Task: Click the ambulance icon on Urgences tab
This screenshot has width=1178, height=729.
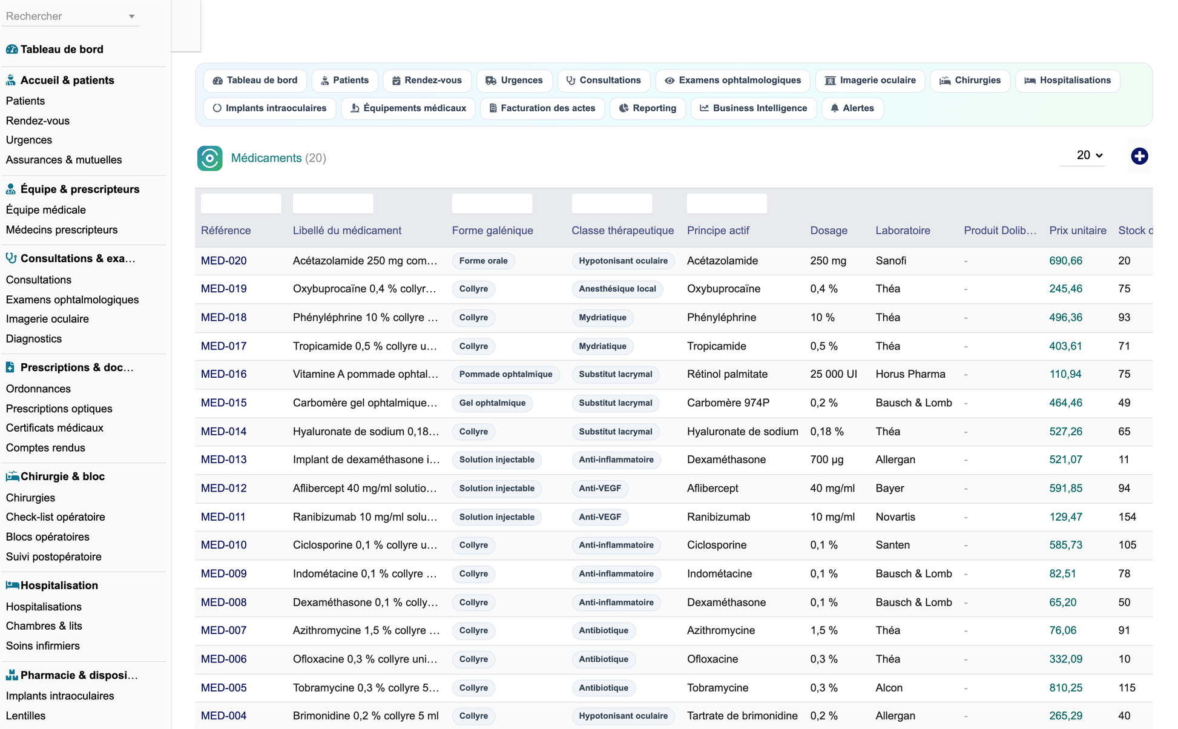Action: click(491, 81)
